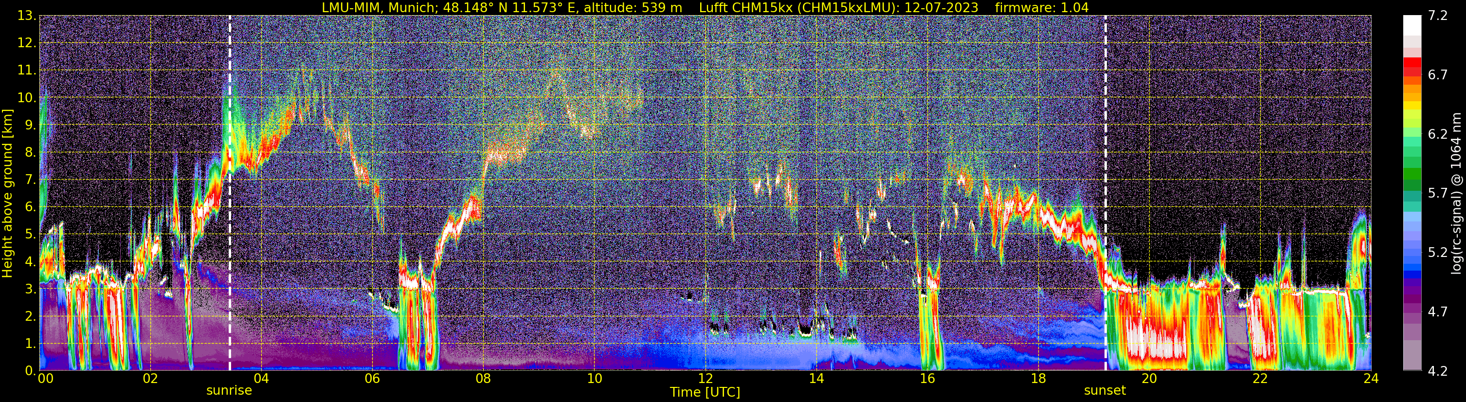
Task: Click the firmware: 1.04 text
Action: point(1041,8)
